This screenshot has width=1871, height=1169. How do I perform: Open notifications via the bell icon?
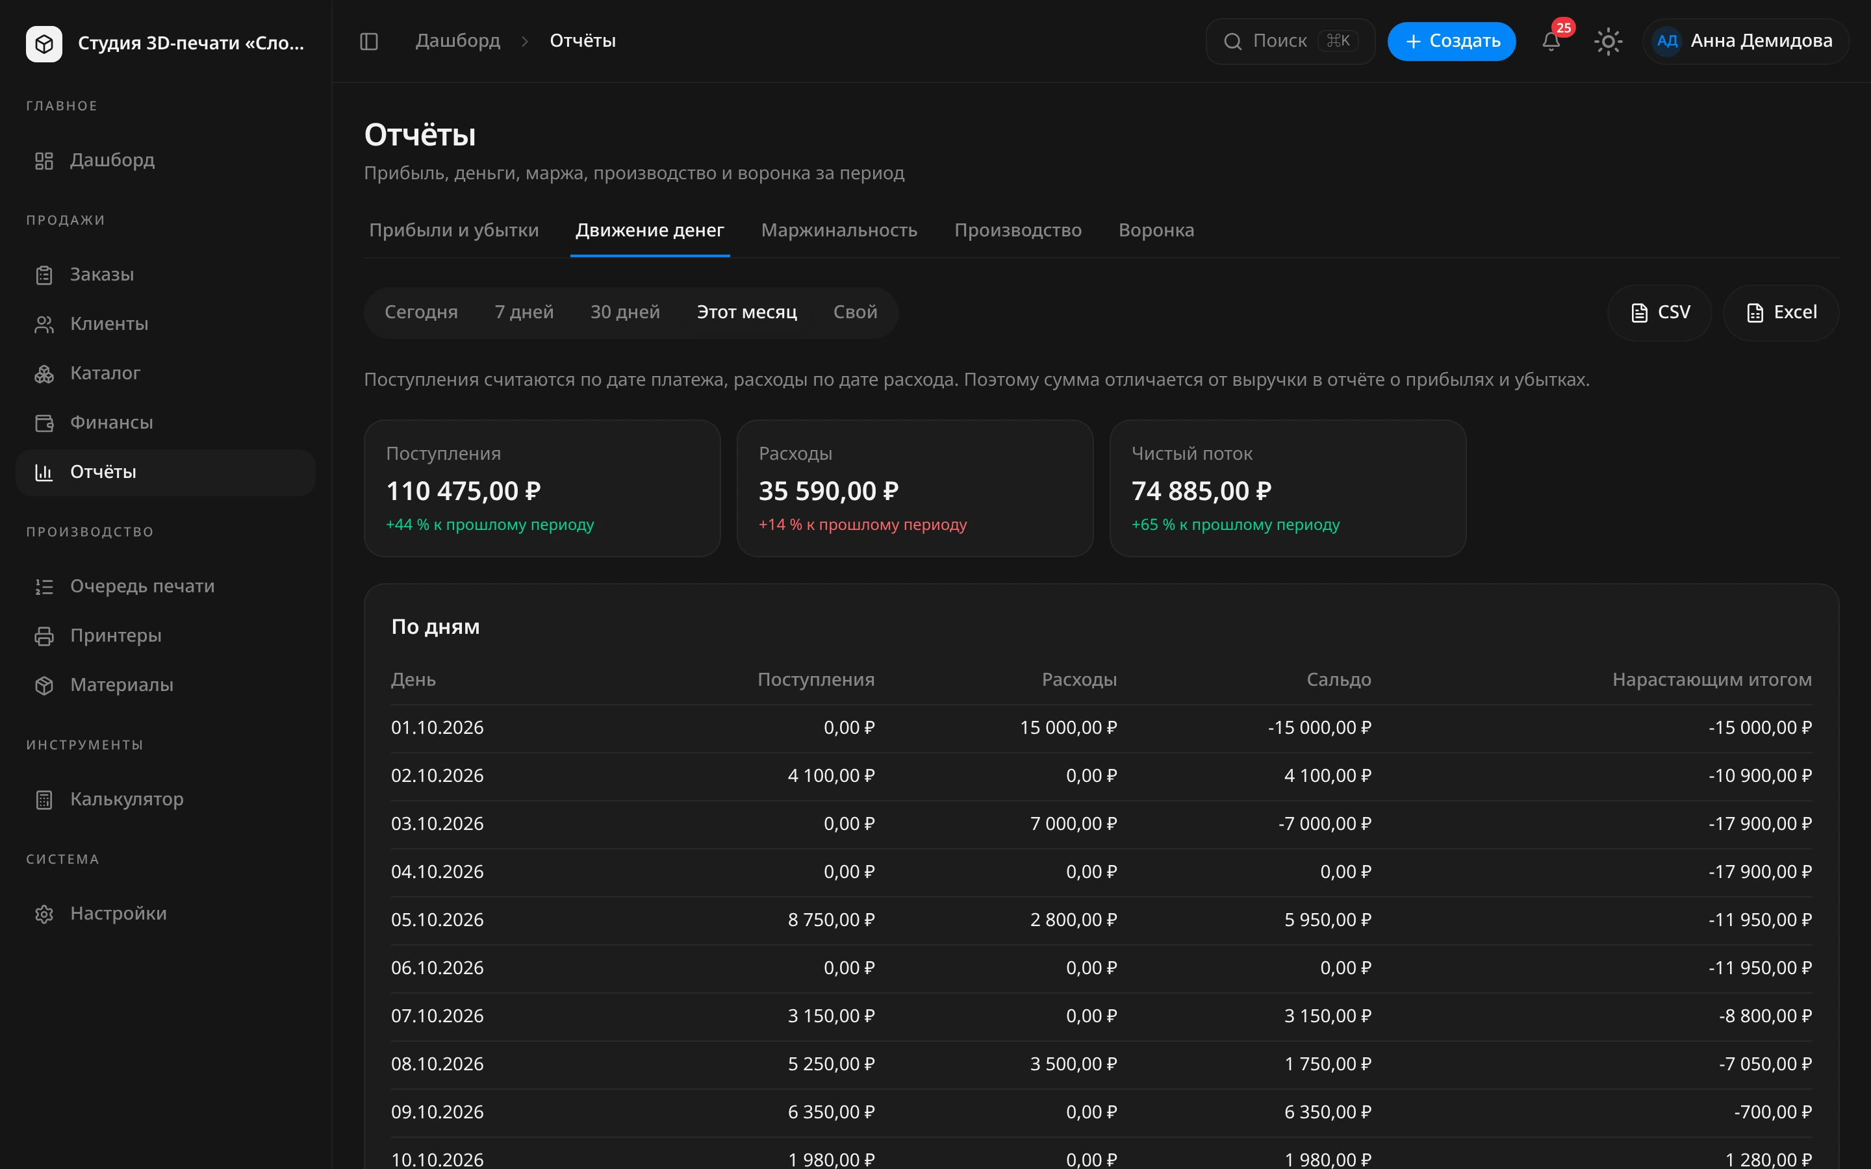1551,41
